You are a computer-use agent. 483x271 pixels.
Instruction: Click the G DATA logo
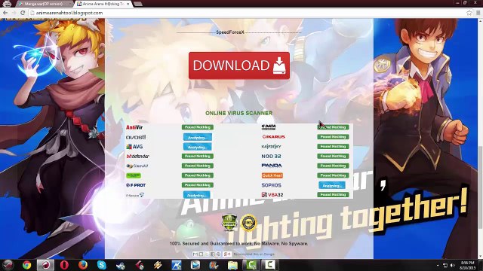click(x=269, y=127)
